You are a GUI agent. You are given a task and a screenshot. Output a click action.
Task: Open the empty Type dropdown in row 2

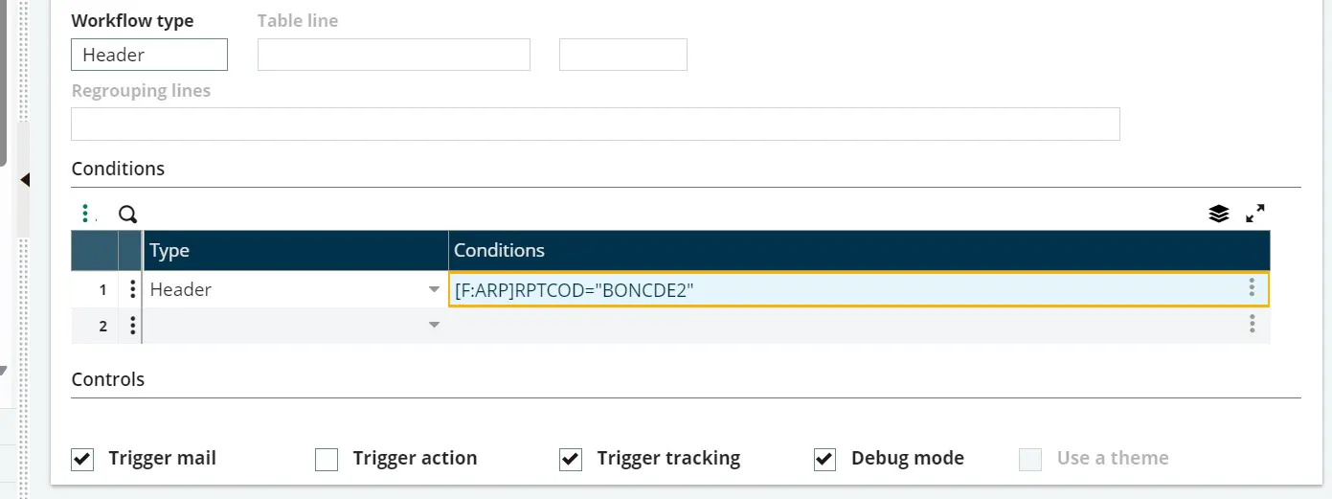coord(434,326)
